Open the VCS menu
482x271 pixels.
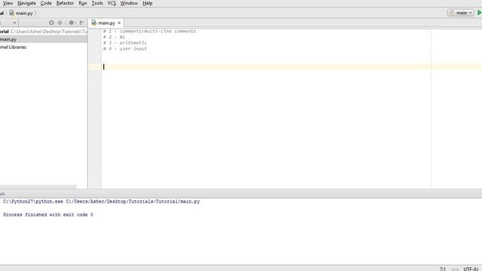point(111,3)
